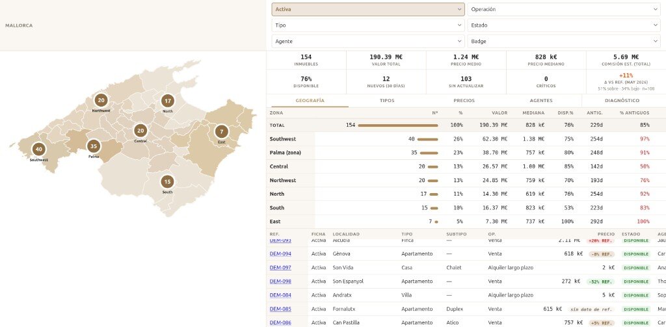Expand the Tipo filter dropdown
Viewport: 666px width, 327px height.
[368, 25]
